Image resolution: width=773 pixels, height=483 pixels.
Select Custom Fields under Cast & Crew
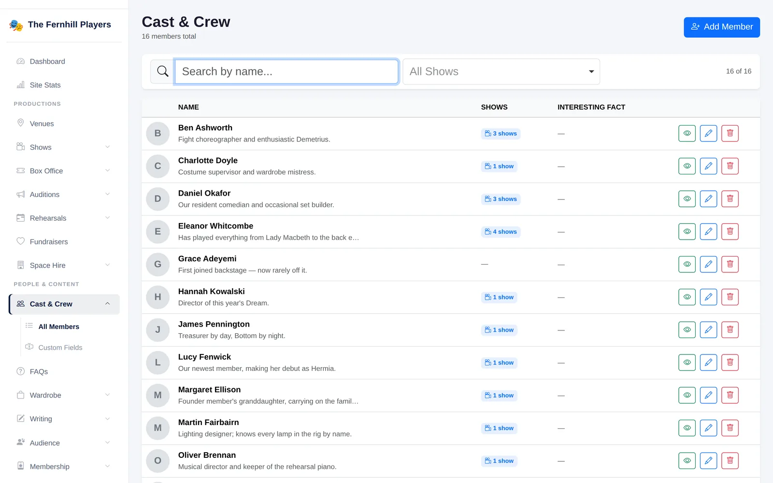tap(60, 347)
